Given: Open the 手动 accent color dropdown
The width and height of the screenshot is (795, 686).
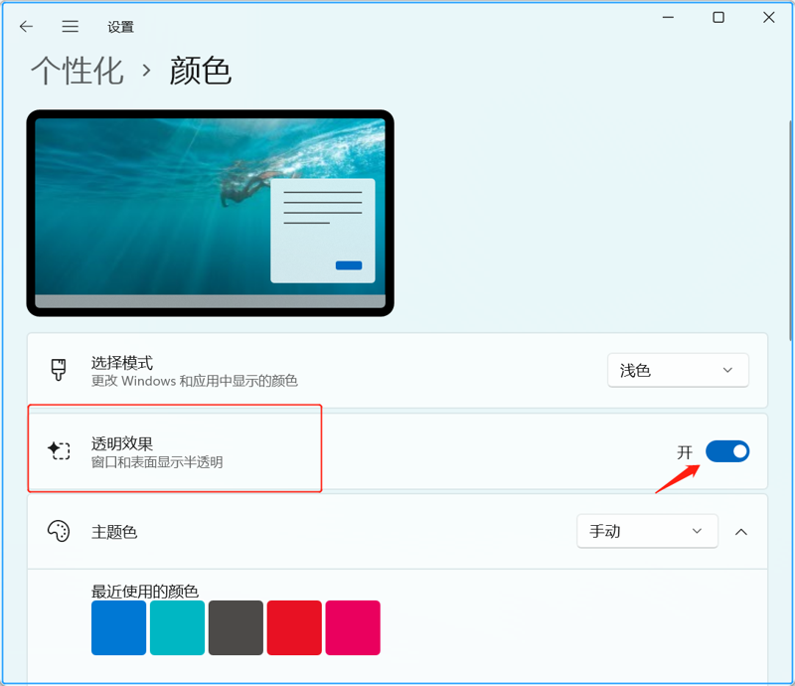Looking at the screenshot, I should 647,531.
